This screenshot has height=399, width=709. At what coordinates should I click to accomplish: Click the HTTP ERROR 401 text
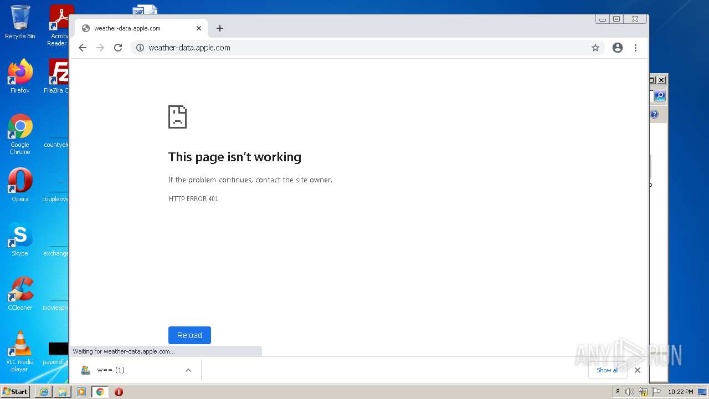click(193, 199)
